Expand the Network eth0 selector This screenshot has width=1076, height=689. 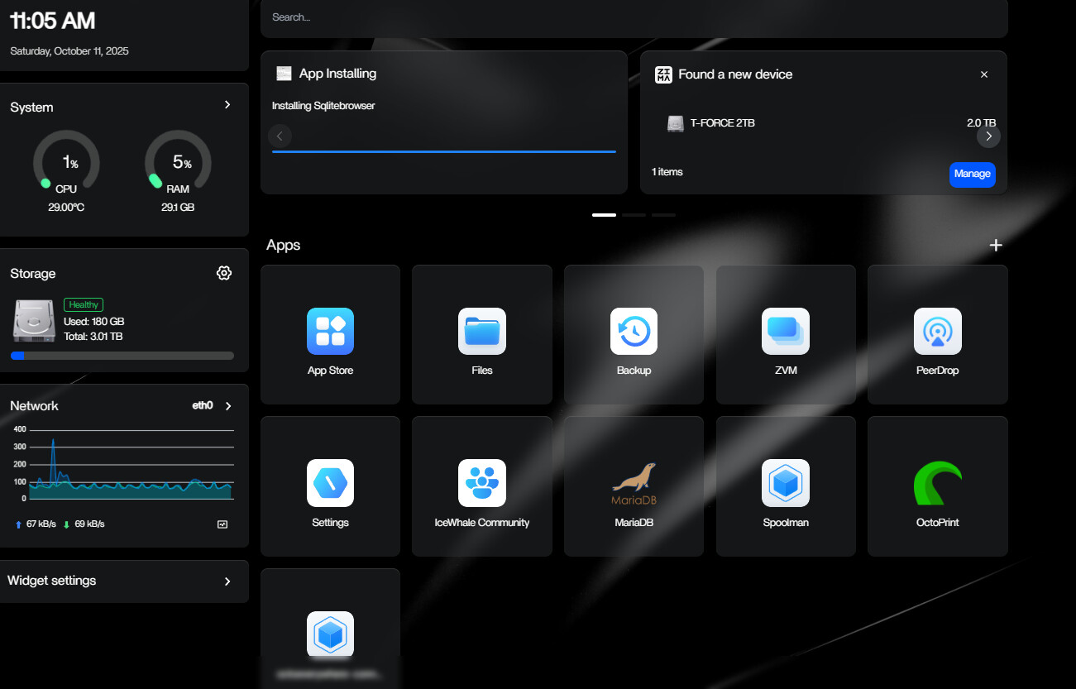228,406
